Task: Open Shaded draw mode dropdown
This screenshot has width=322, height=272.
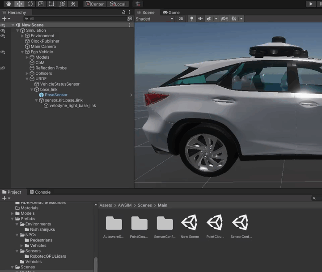Action: click(x=154, y=19)
